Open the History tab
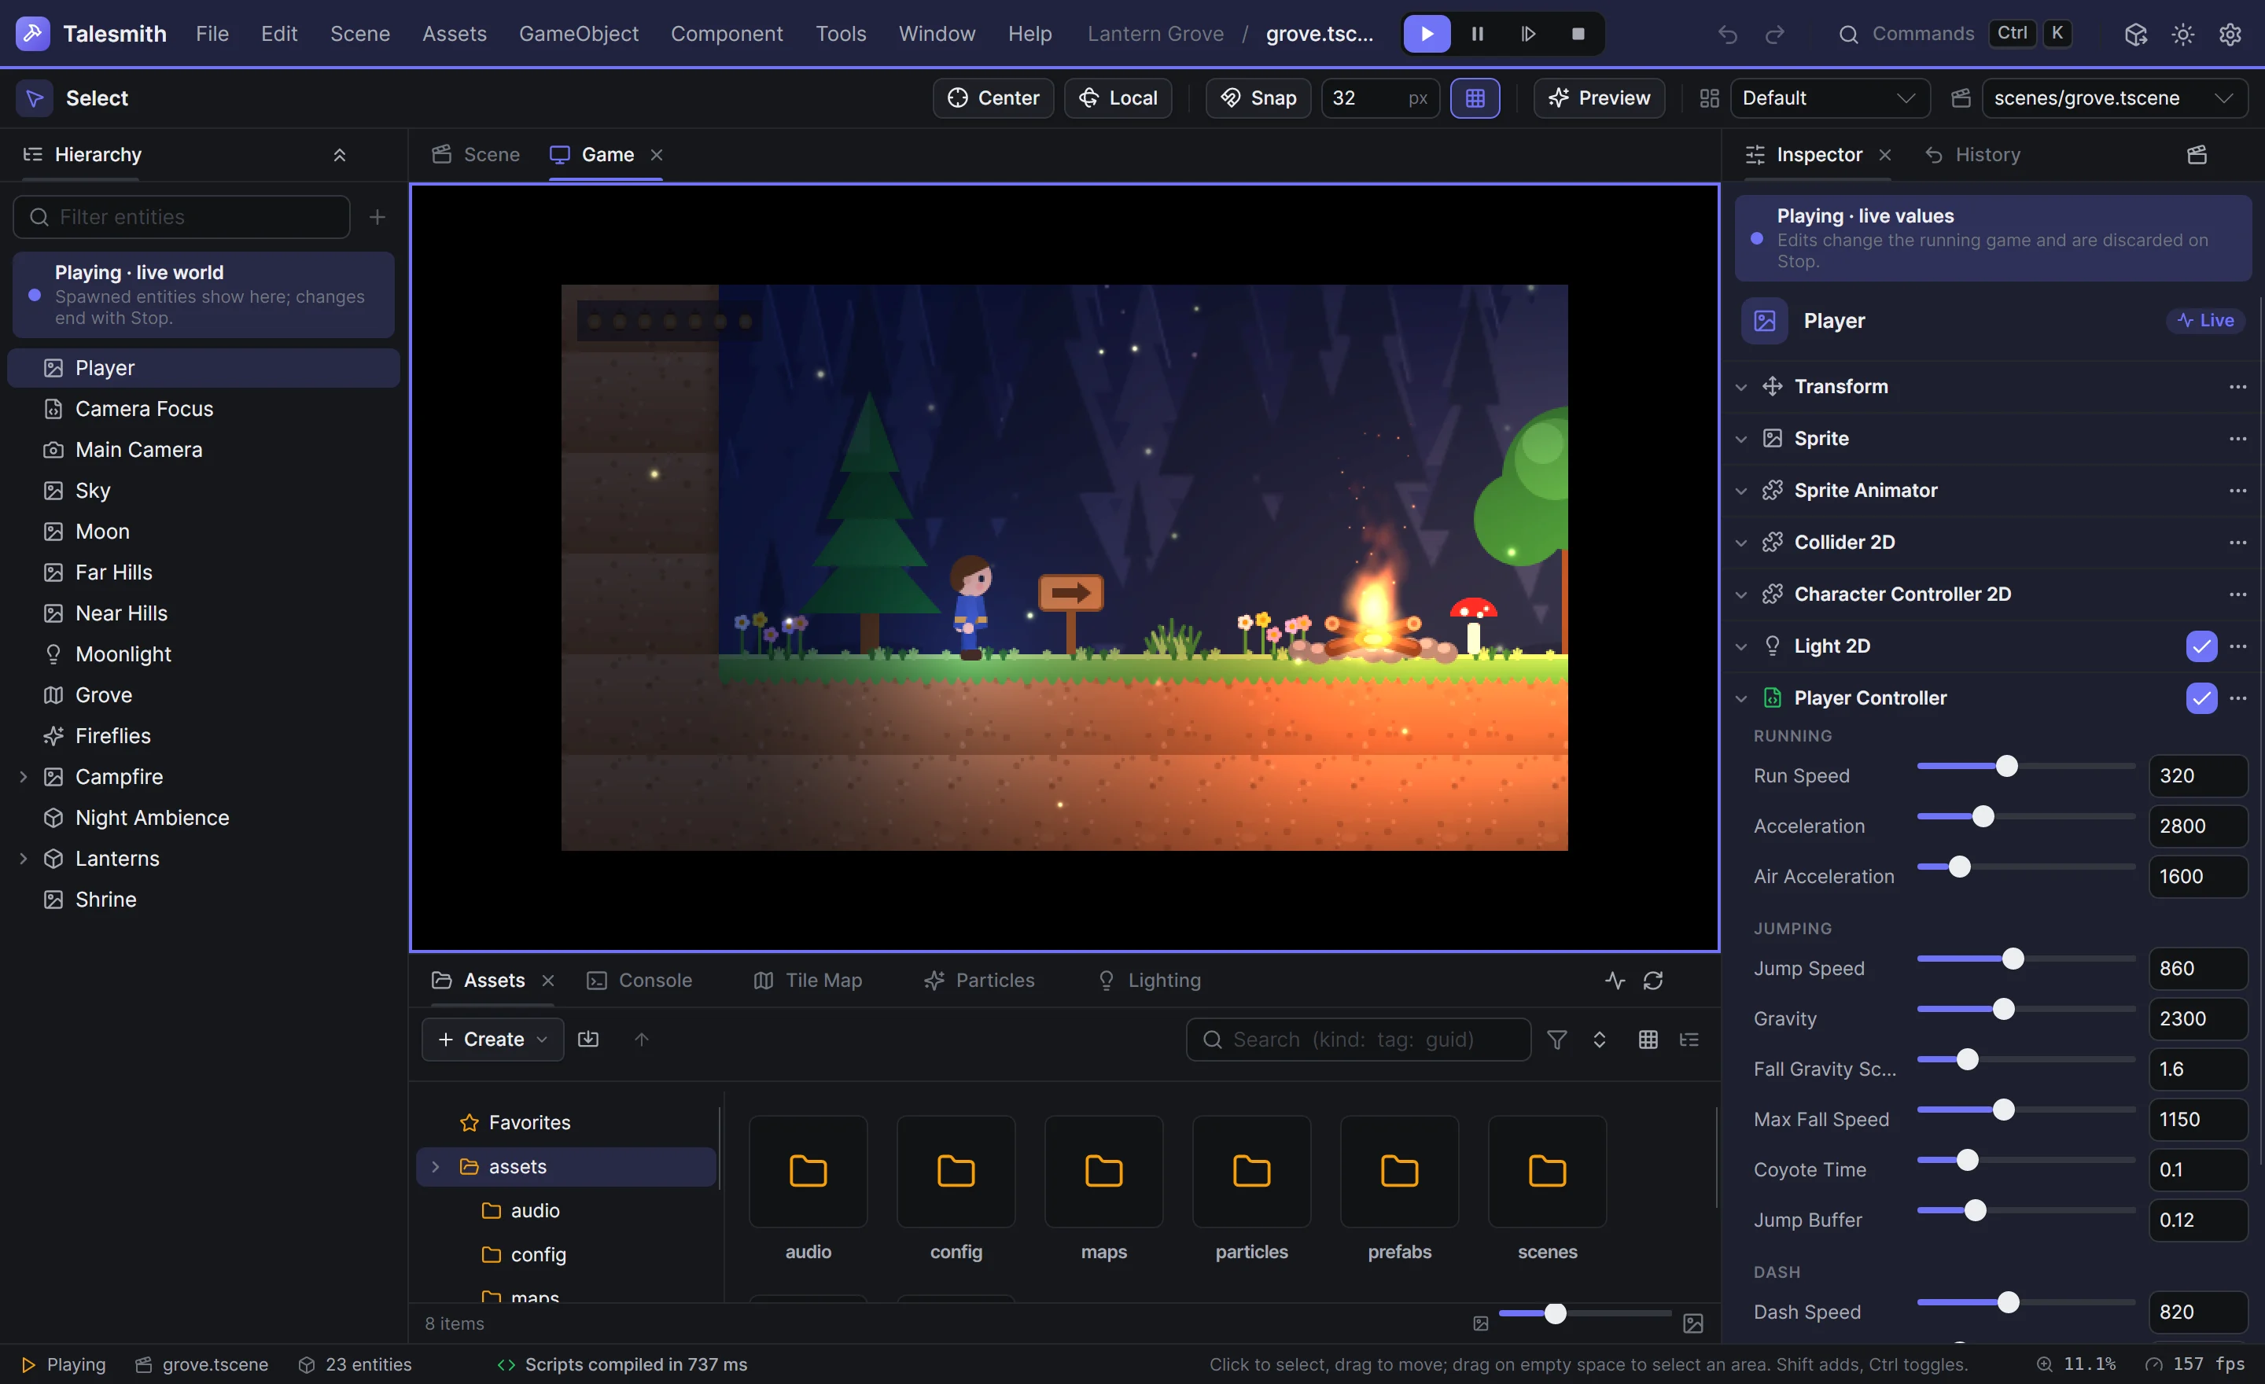This screenshot has width=2265, height=1384. tap(1972, 154)
